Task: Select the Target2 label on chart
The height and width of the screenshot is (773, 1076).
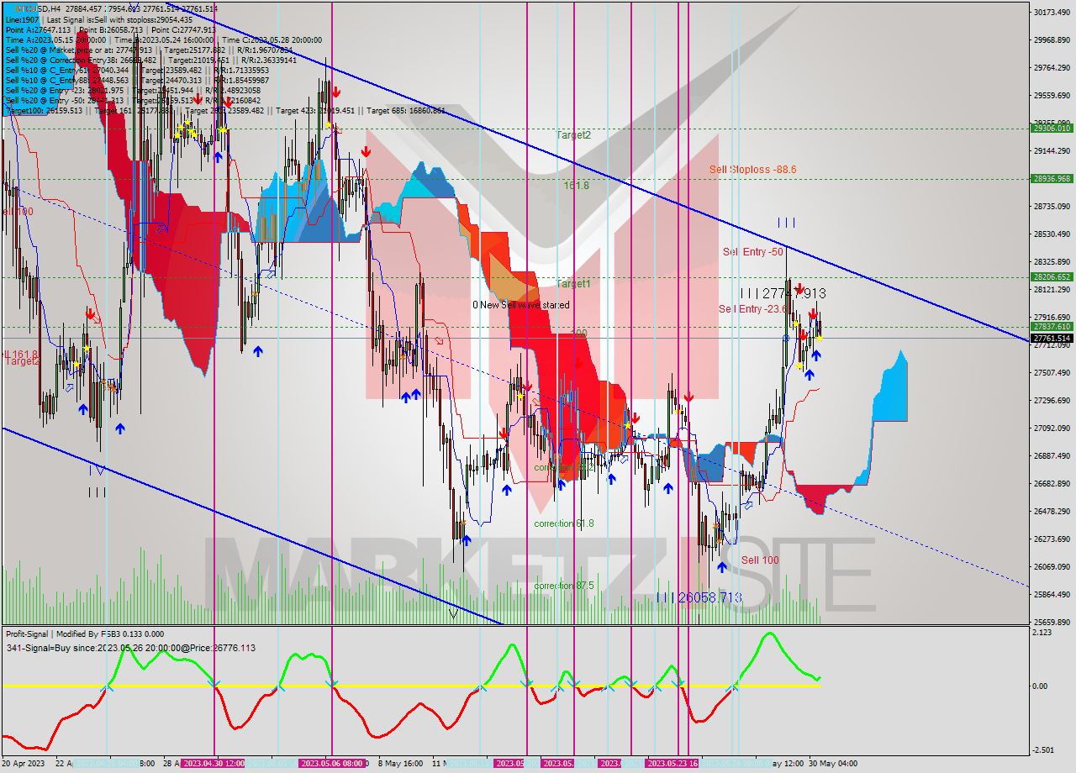Action: [x=573, y=134]
